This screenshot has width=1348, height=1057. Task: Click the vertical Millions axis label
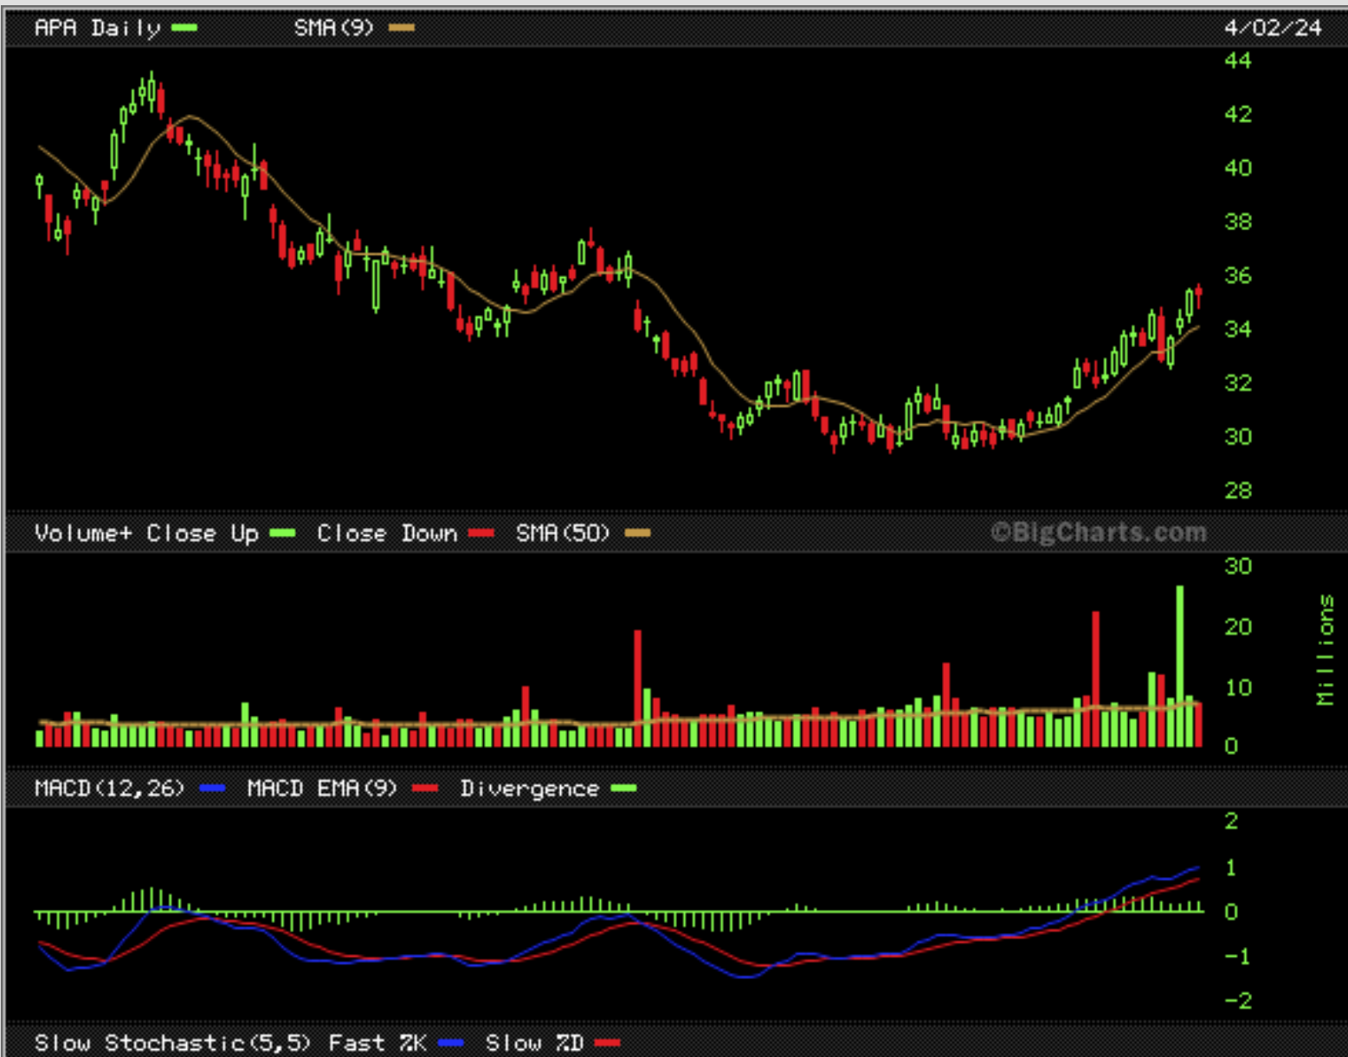pos(1325,649)
